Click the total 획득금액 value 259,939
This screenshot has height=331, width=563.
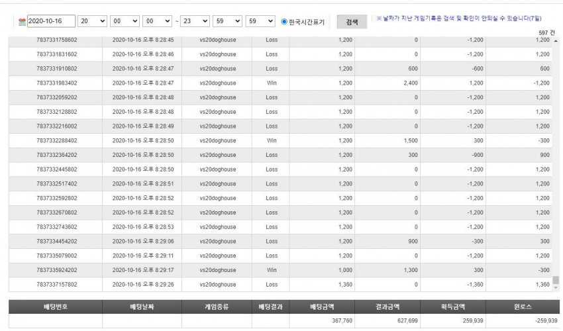pyautogui.click(x=473, y=320)
